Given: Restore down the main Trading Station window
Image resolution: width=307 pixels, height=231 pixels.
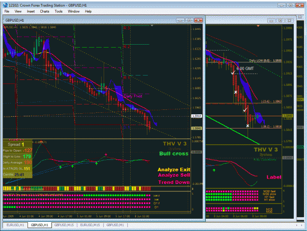Looking at the screenshot, I should 291,5.
